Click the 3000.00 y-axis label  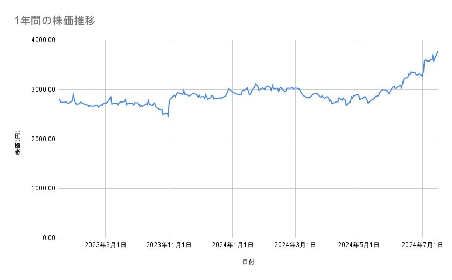43,90
